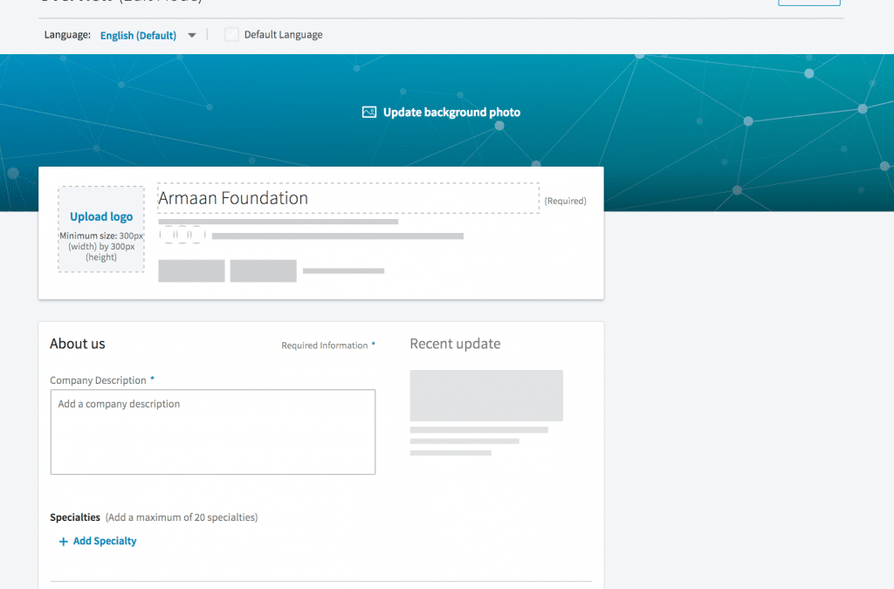Click the Upload logo box
Screen dimensions: 894x589
click(x=101, y=229)
